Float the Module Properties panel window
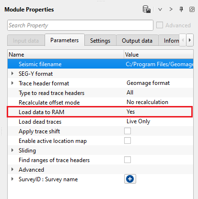The image size is (198, 199). click(x=192, y=10)
